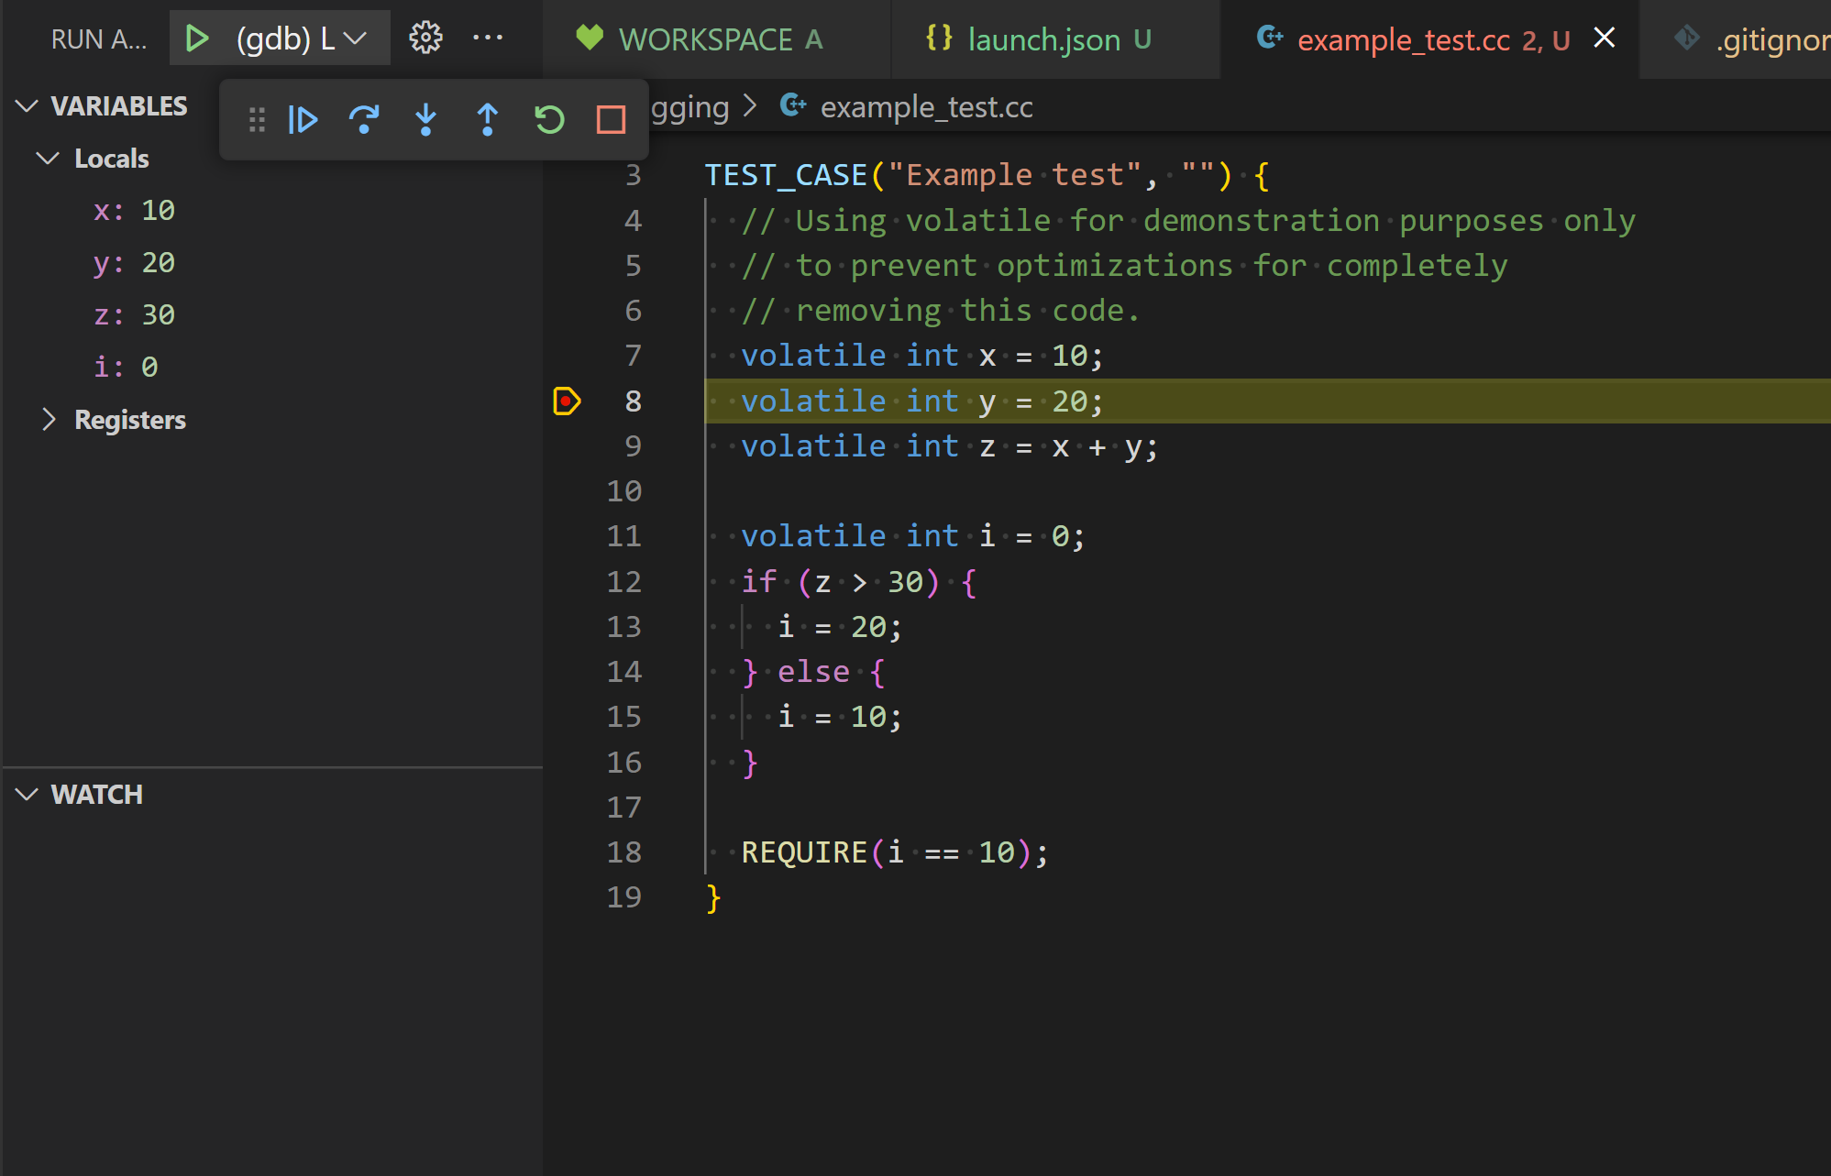Expand the Registers tree node
Image resolution: width=1831 pixels, height=1176 pixels.
click(50, 420)
